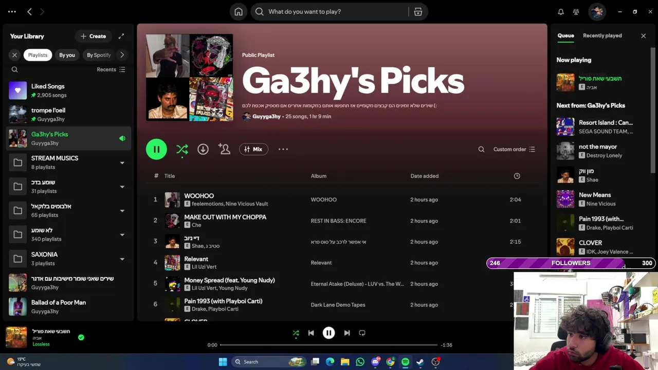
Task: Expand Your Library to full view
Action: tap(121, 36)
